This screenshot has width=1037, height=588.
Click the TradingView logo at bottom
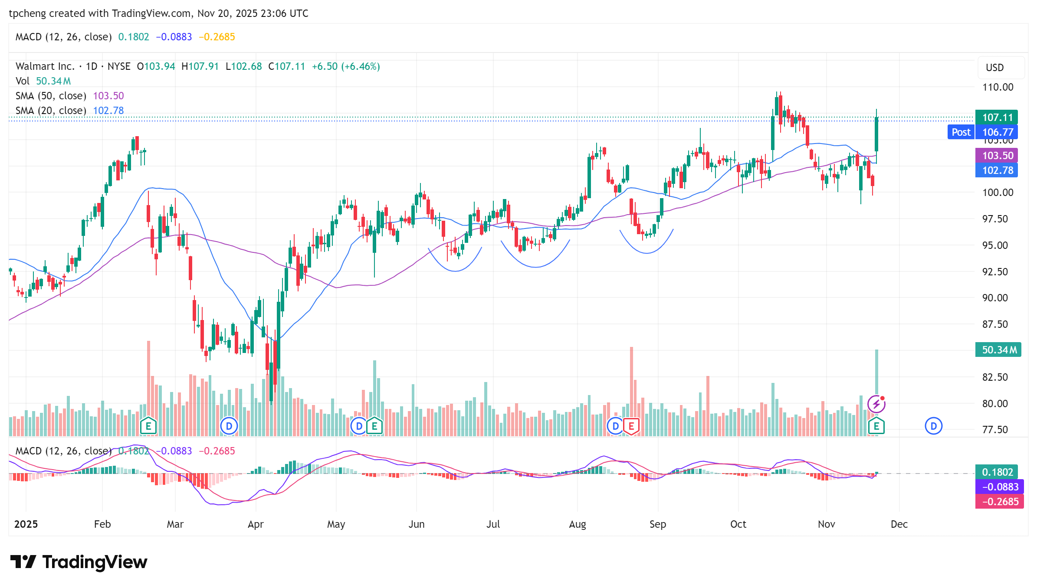(x=79, y=562)
